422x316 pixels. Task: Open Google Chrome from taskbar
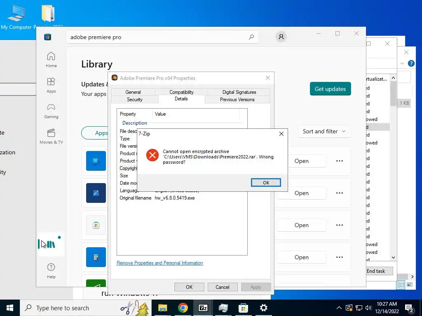(183, 308)
